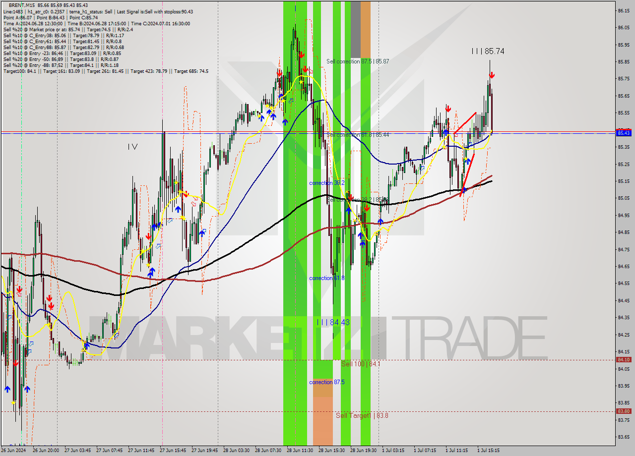Click the '1 Jul 03:15' time axis label
The width and height of the screenshot is (635, 456).
click(393, 451)
